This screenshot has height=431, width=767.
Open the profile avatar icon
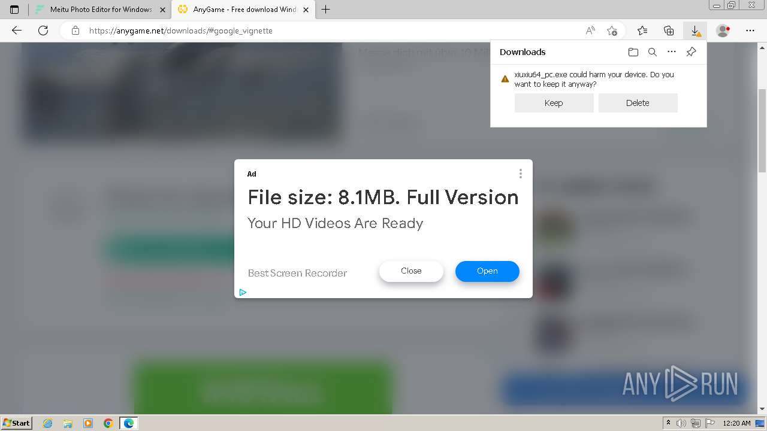pyautogui.click(x=723, y=31)
